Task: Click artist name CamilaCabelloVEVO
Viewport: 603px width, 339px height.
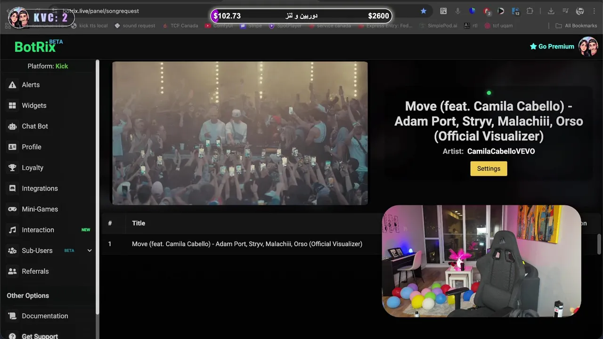Action: coord(501,151)
